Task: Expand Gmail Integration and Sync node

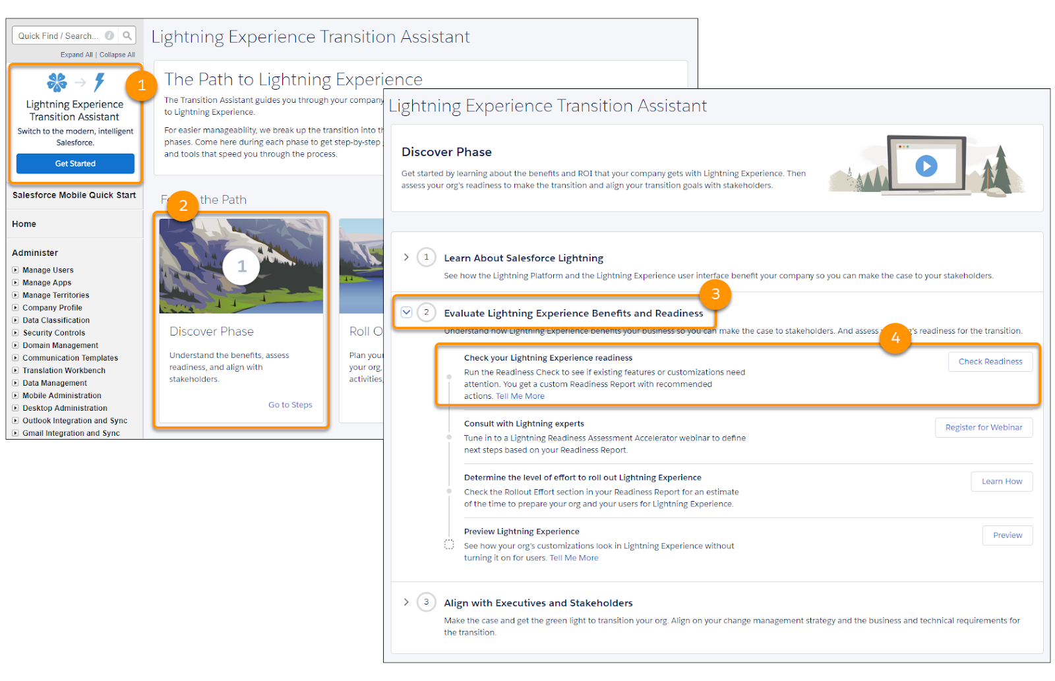Action: 15,432
